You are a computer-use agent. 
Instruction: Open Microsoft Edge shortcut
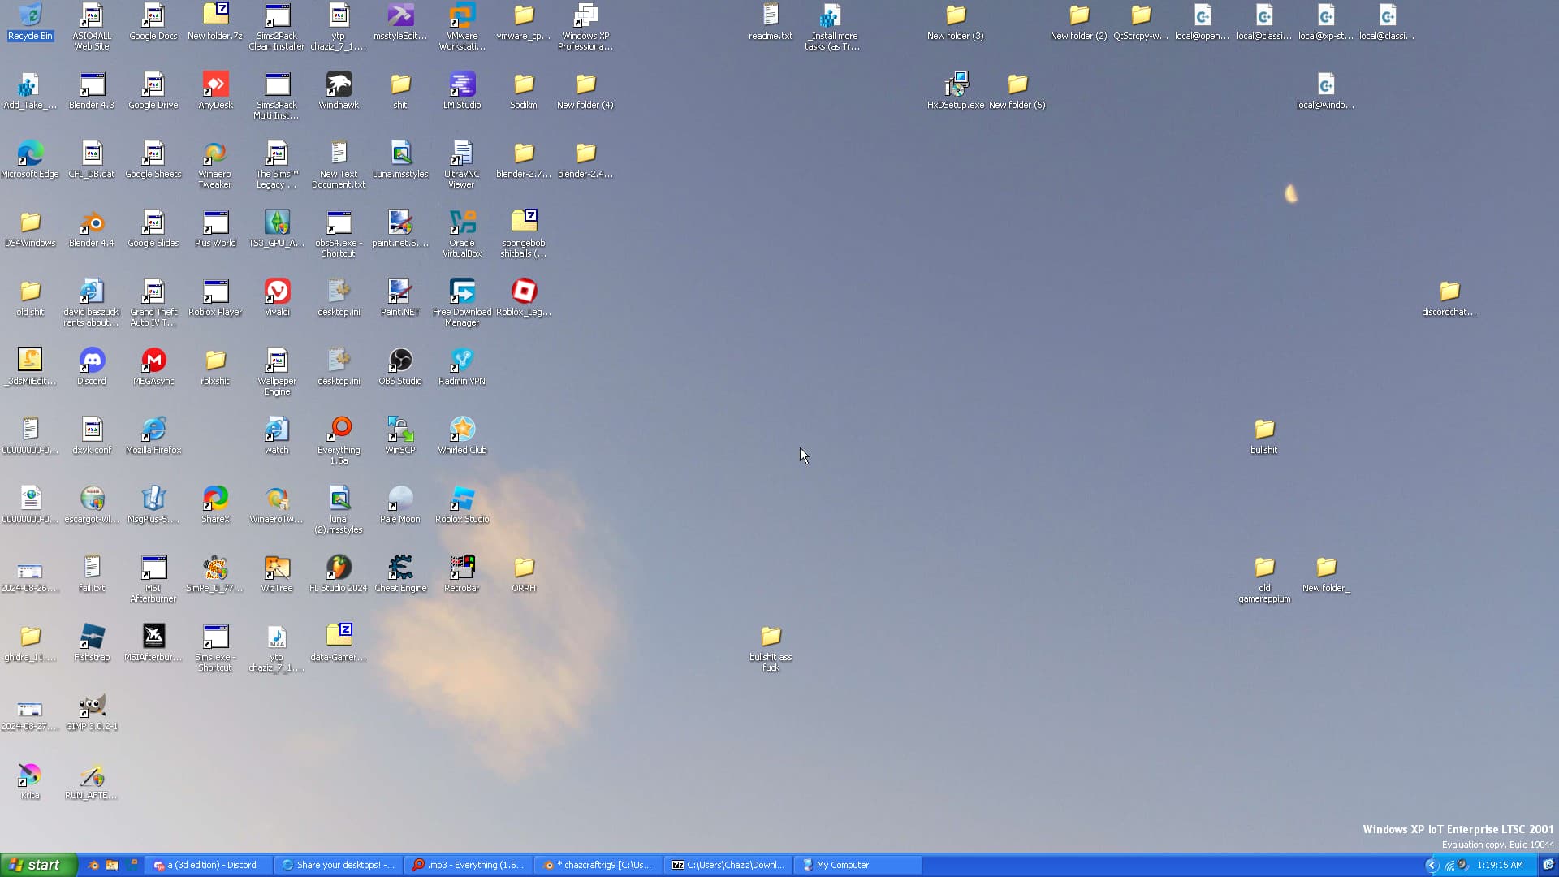point(30,160)
